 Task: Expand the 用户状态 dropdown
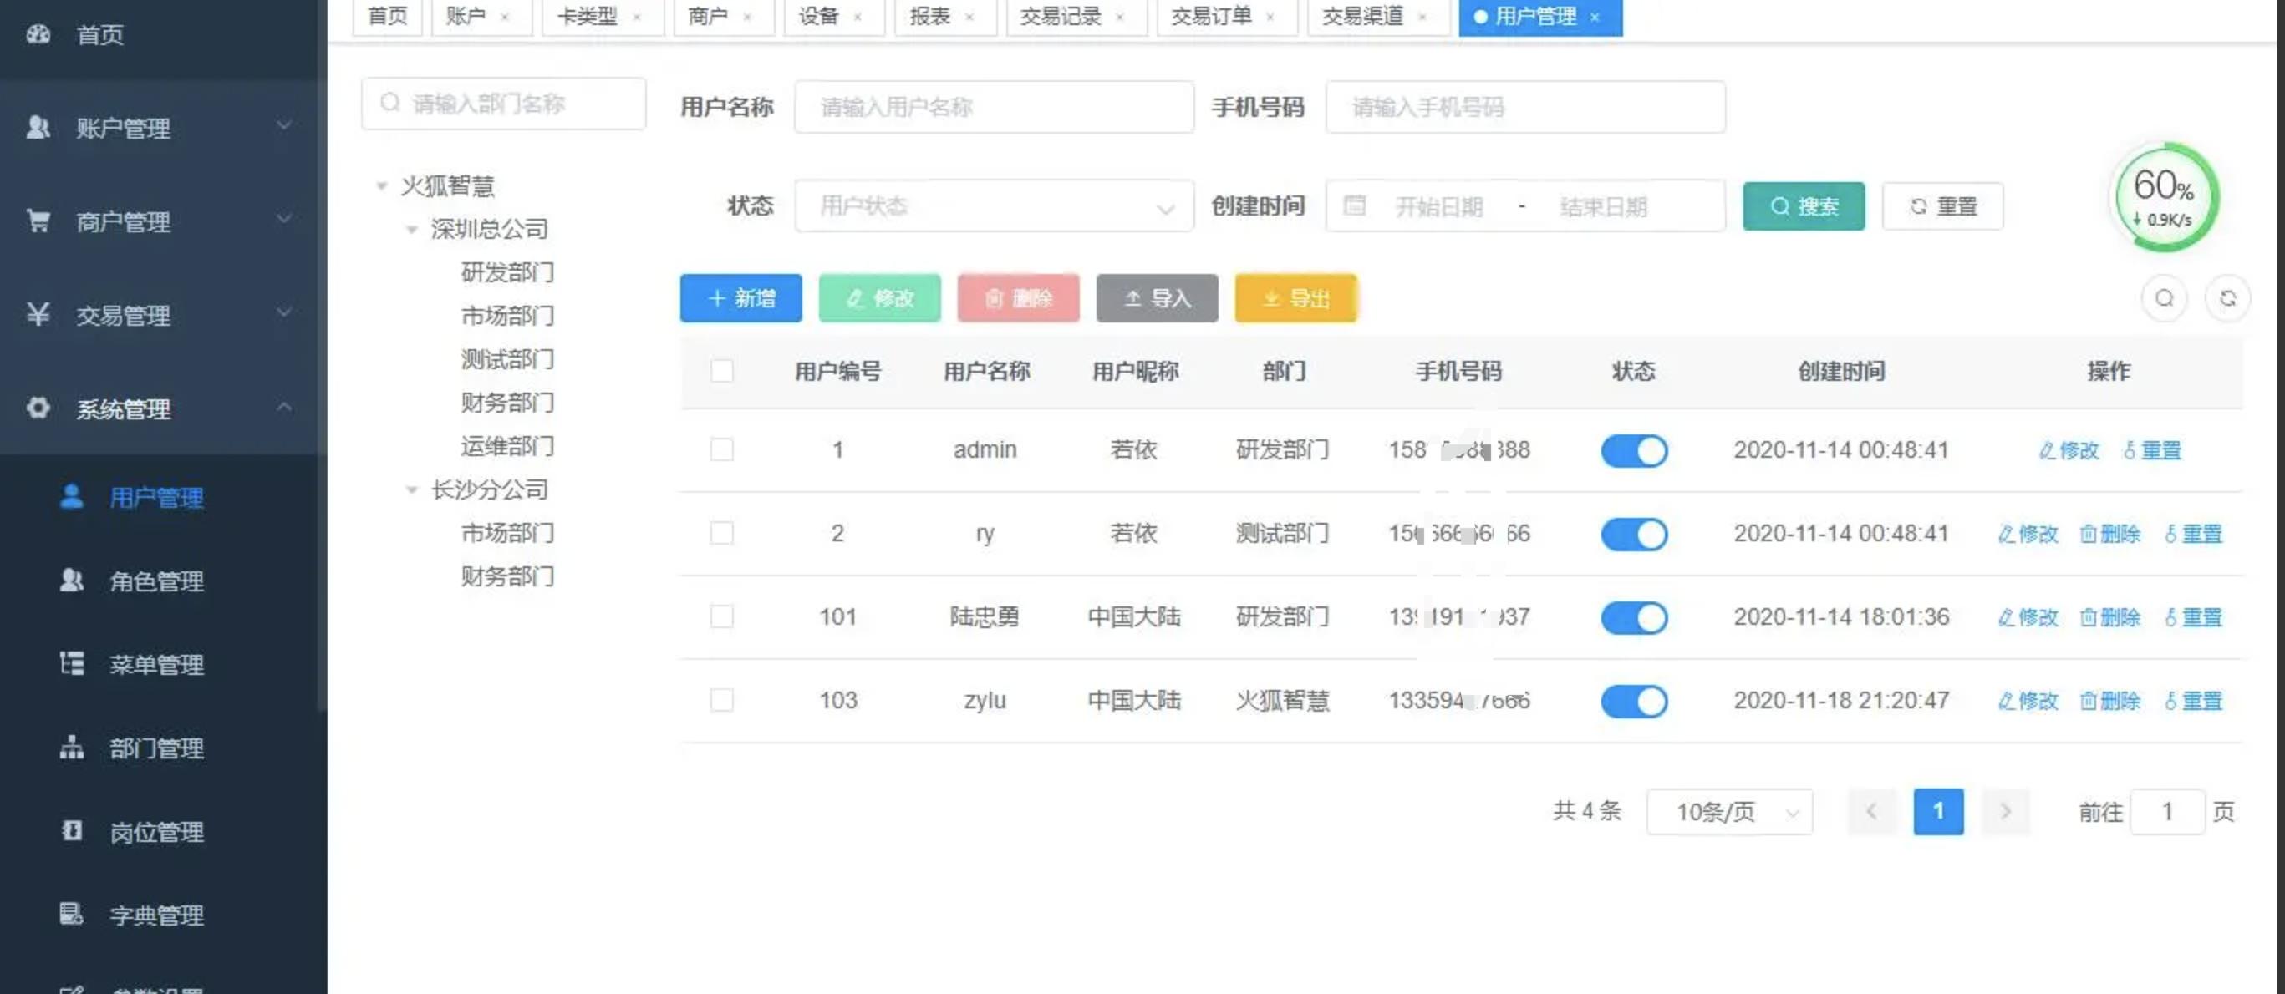(994, 205)
